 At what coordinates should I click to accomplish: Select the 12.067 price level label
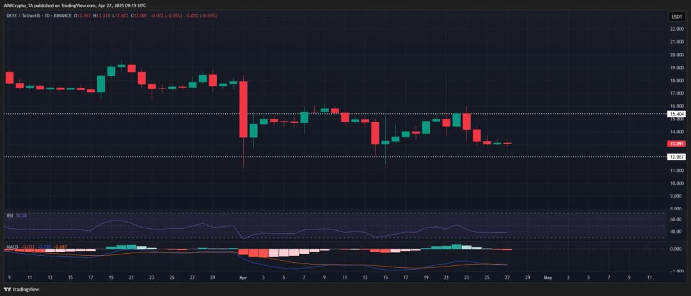pyautogui.click(x=676, y=157)
